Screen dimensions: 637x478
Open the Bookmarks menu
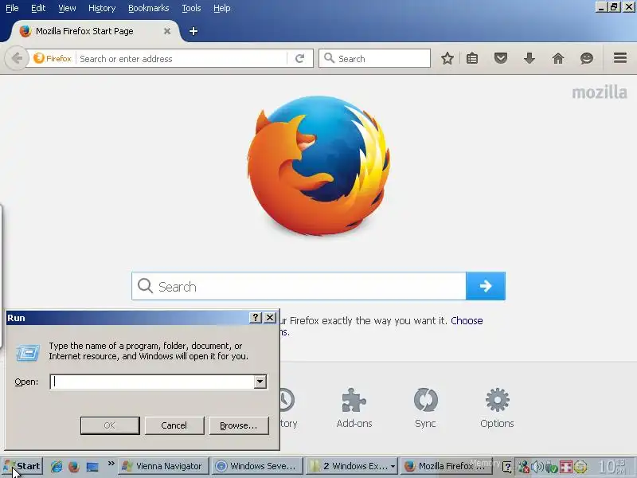pos(149,8)
